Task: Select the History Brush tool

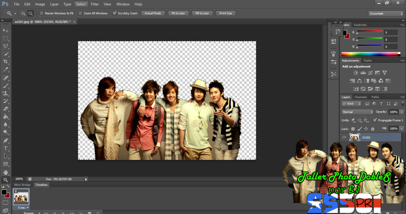Action: pyautogui.click(x=5, y=101)
